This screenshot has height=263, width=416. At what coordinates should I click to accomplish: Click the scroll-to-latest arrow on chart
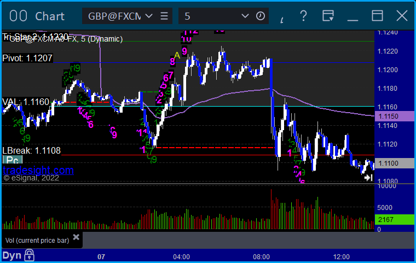coord(368,178)
